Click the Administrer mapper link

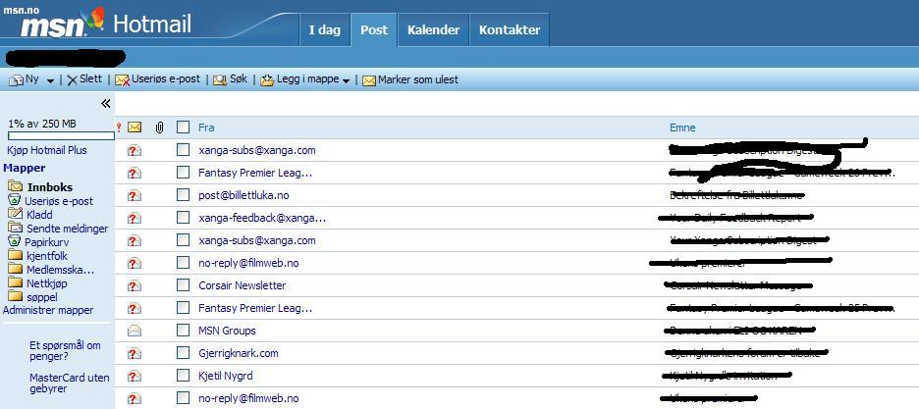click(48, 310)
